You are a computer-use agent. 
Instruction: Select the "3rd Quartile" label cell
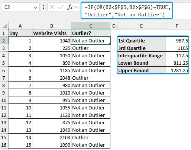(141, 48)
